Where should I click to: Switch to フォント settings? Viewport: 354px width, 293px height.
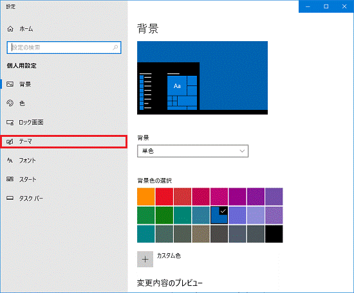(64, 160)
